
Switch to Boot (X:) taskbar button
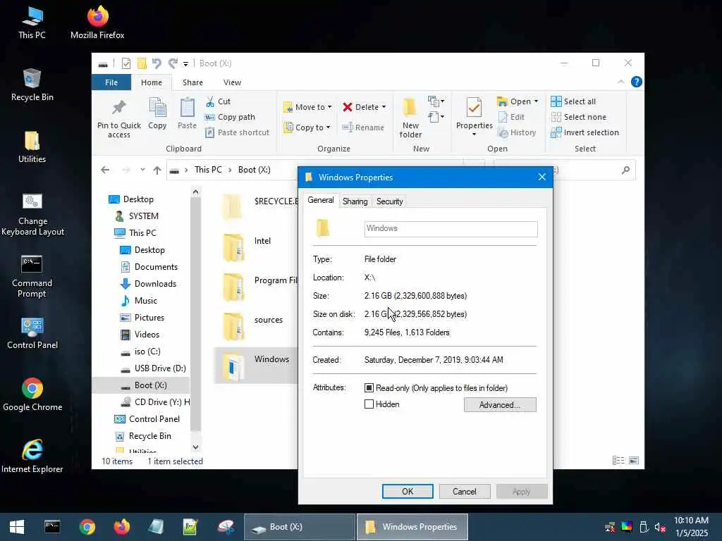pos(299,527)
